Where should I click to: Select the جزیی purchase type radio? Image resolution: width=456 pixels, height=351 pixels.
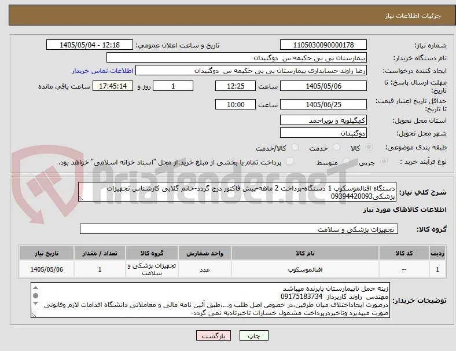384,161
